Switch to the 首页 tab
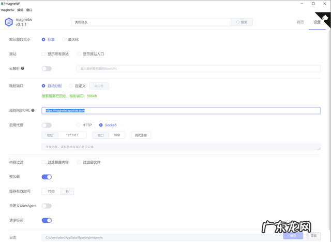Viewport: 331px width, 242px height. pyautogui.click(x=300, y=22)
